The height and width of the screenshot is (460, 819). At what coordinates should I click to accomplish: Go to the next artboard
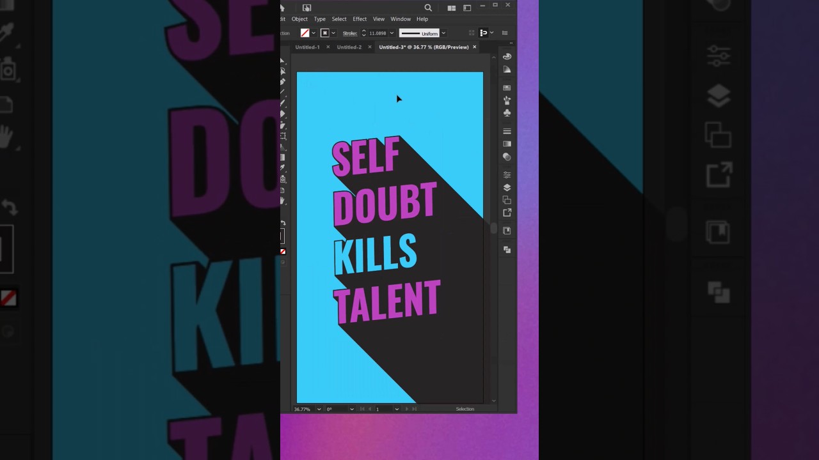[x=407, y=409]
